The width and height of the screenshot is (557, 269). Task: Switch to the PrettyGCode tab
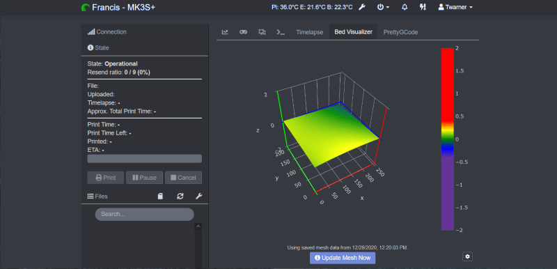point(401,32)
